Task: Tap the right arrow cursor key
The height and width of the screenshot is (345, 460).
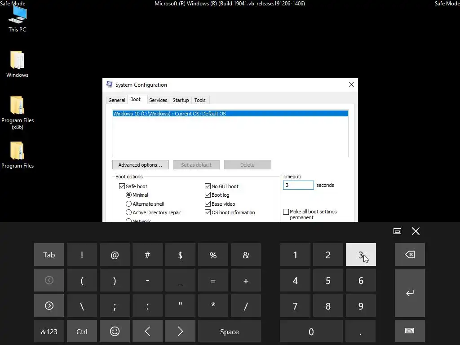Action: tap(180, 331)
